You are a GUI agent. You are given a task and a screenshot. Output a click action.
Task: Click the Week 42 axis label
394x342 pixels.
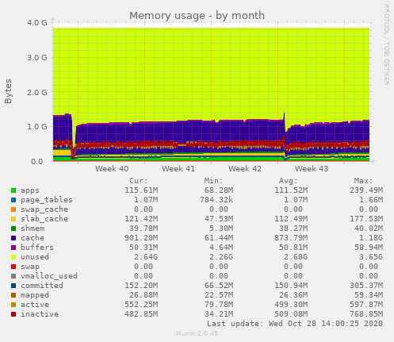pos(245,169)
